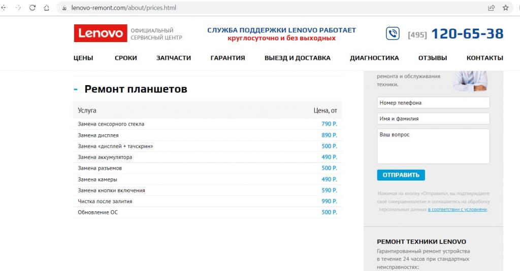Focus the Номер телефона field

click(433, 103)
